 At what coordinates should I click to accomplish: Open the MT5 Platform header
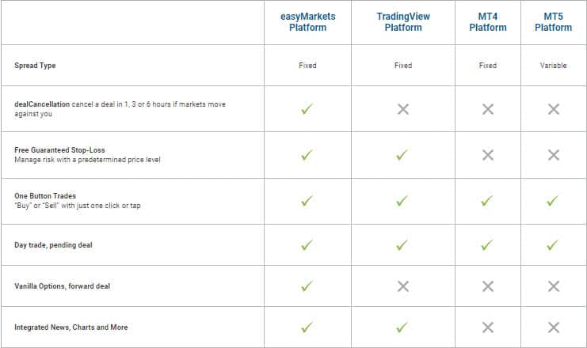[x=553, y=22]
